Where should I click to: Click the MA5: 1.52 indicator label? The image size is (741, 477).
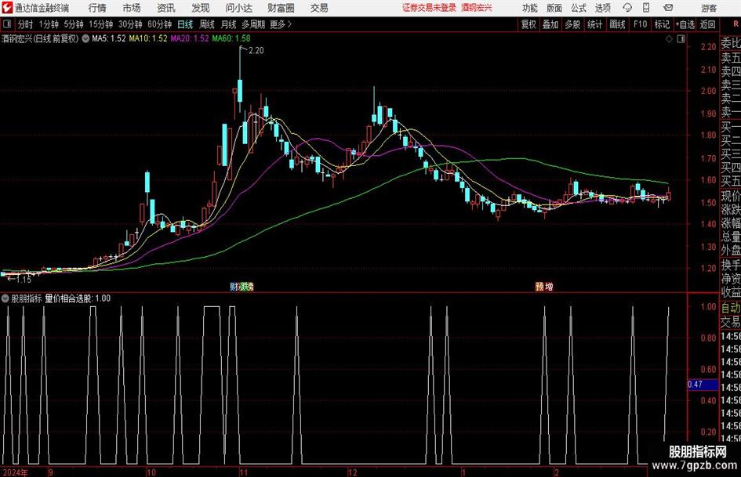[x=109, y=38]
